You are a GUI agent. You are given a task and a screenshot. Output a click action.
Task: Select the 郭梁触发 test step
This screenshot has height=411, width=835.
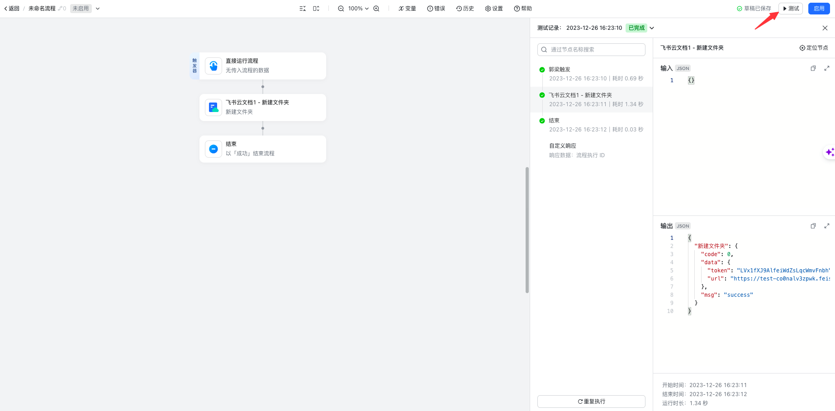[x=591, y=74]
